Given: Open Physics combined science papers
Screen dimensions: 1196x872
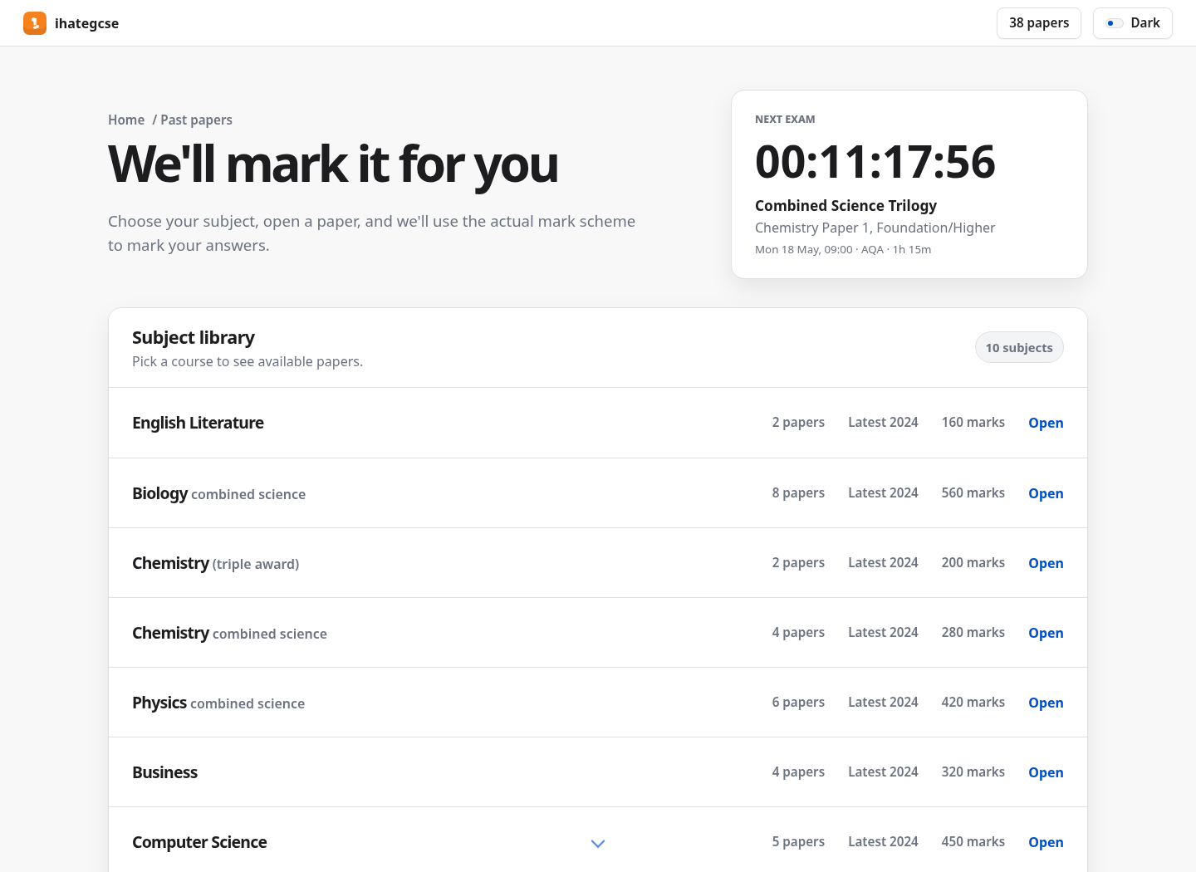Looking at the screenshot, I should tap(1046, 703).
